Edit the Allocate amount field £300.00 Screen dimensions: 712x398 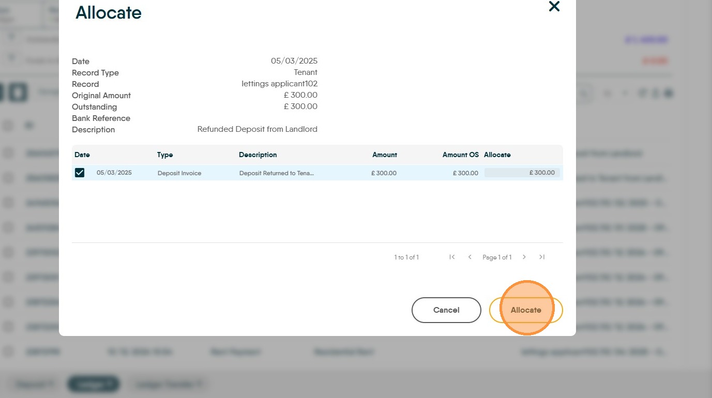[522, 173]
